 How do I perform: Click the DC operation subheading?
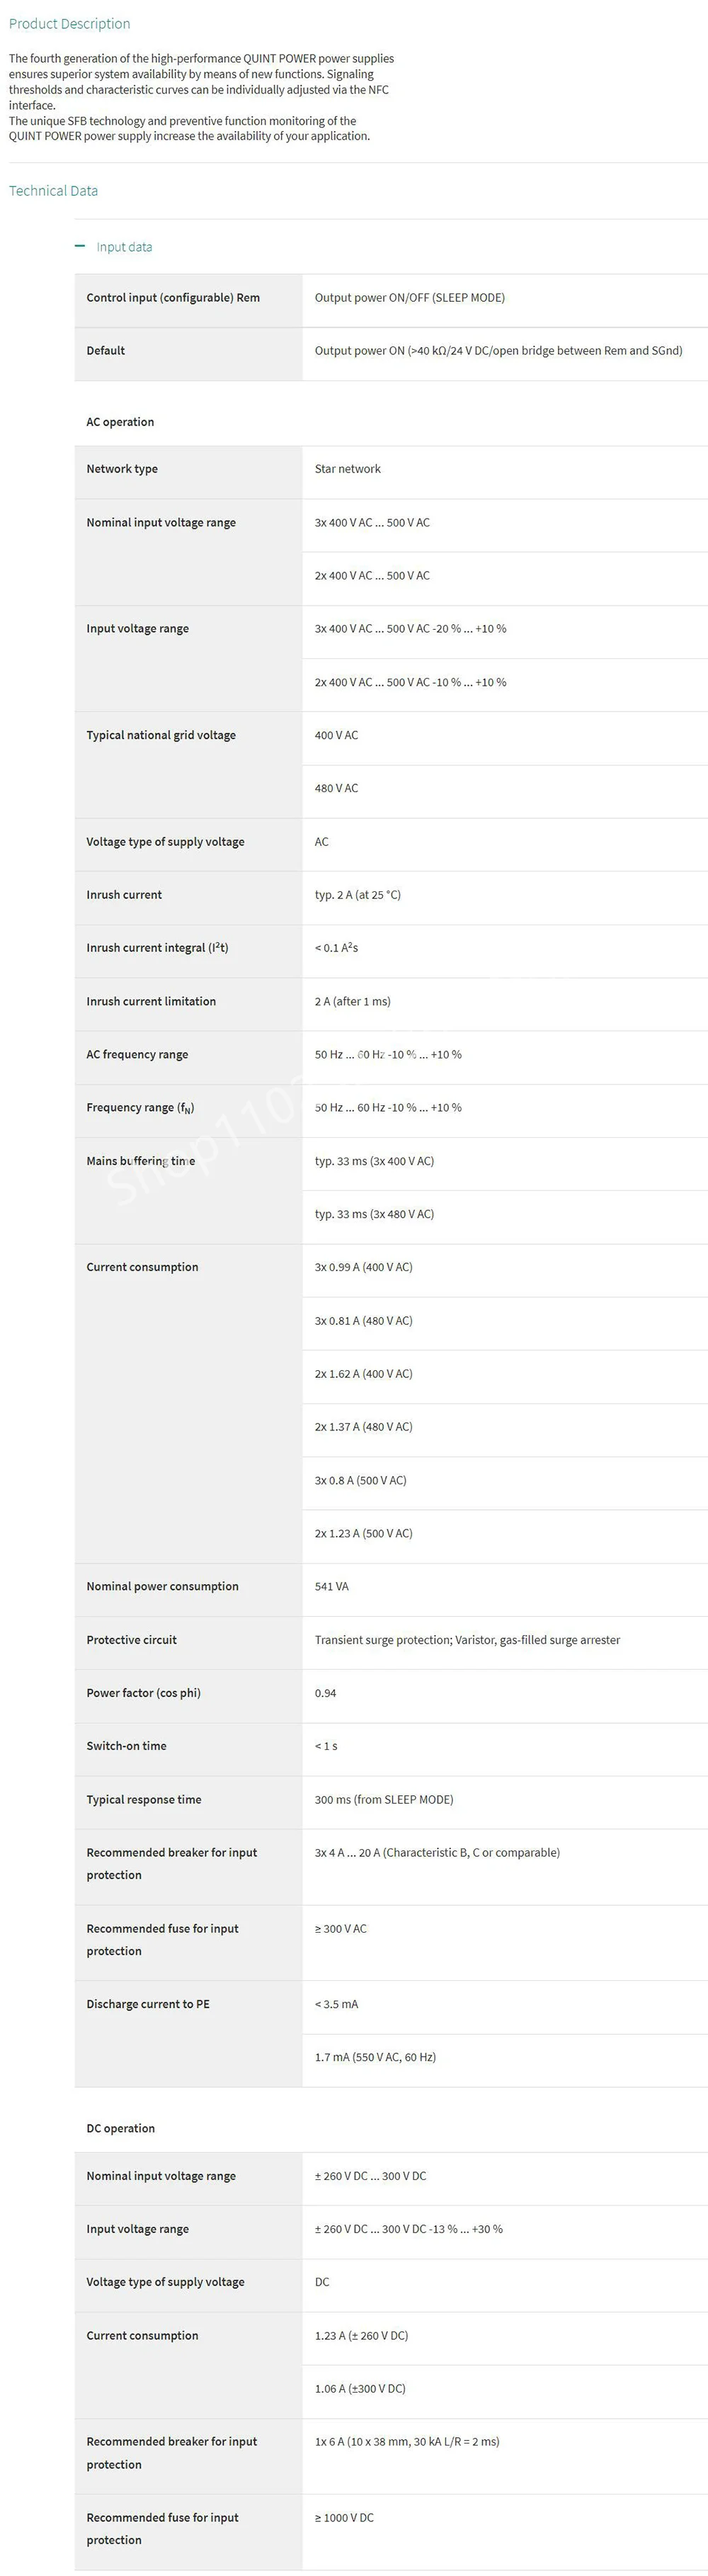tap(120, 2128)
